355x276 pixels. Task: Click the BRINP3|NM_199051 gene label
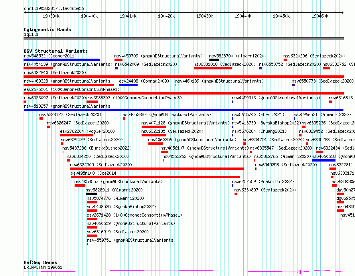43,267
